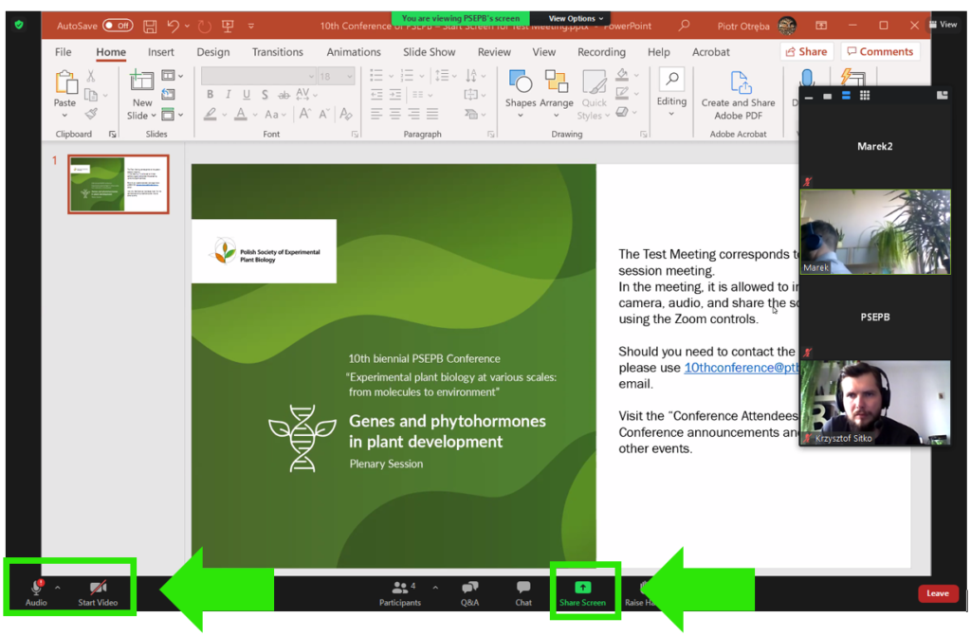971x636 pixels.
Task: Open the Comments pane button
Action: point(880,51)
